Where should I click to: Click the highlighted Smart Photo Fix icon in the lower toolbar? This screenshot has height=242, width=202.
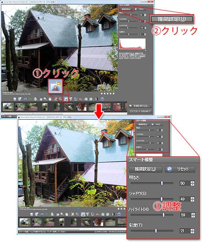[83, 214]
